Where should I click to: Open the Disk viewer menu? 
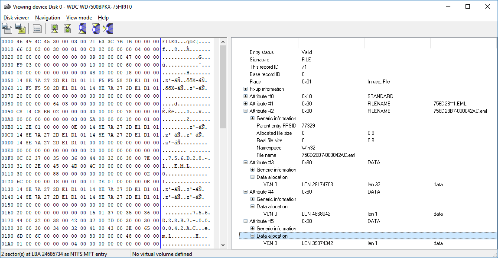[x=16, y=18]
